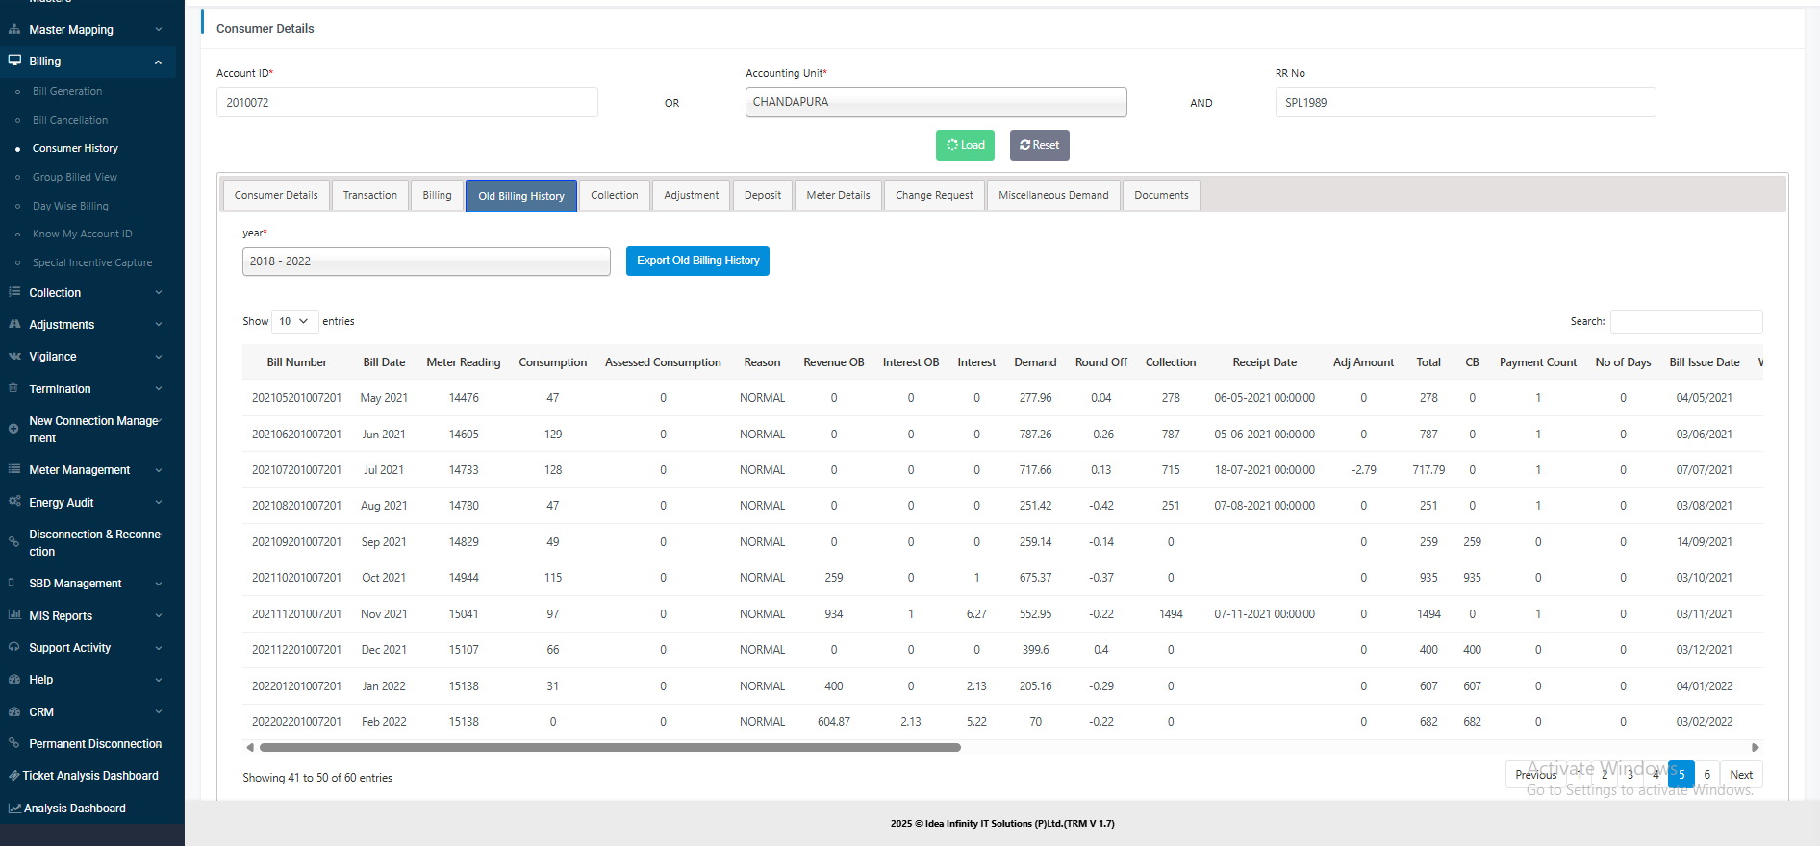Click the Disconnection & Reconnection icon
Screen dimensions: 1820x846
pos(13,542)
